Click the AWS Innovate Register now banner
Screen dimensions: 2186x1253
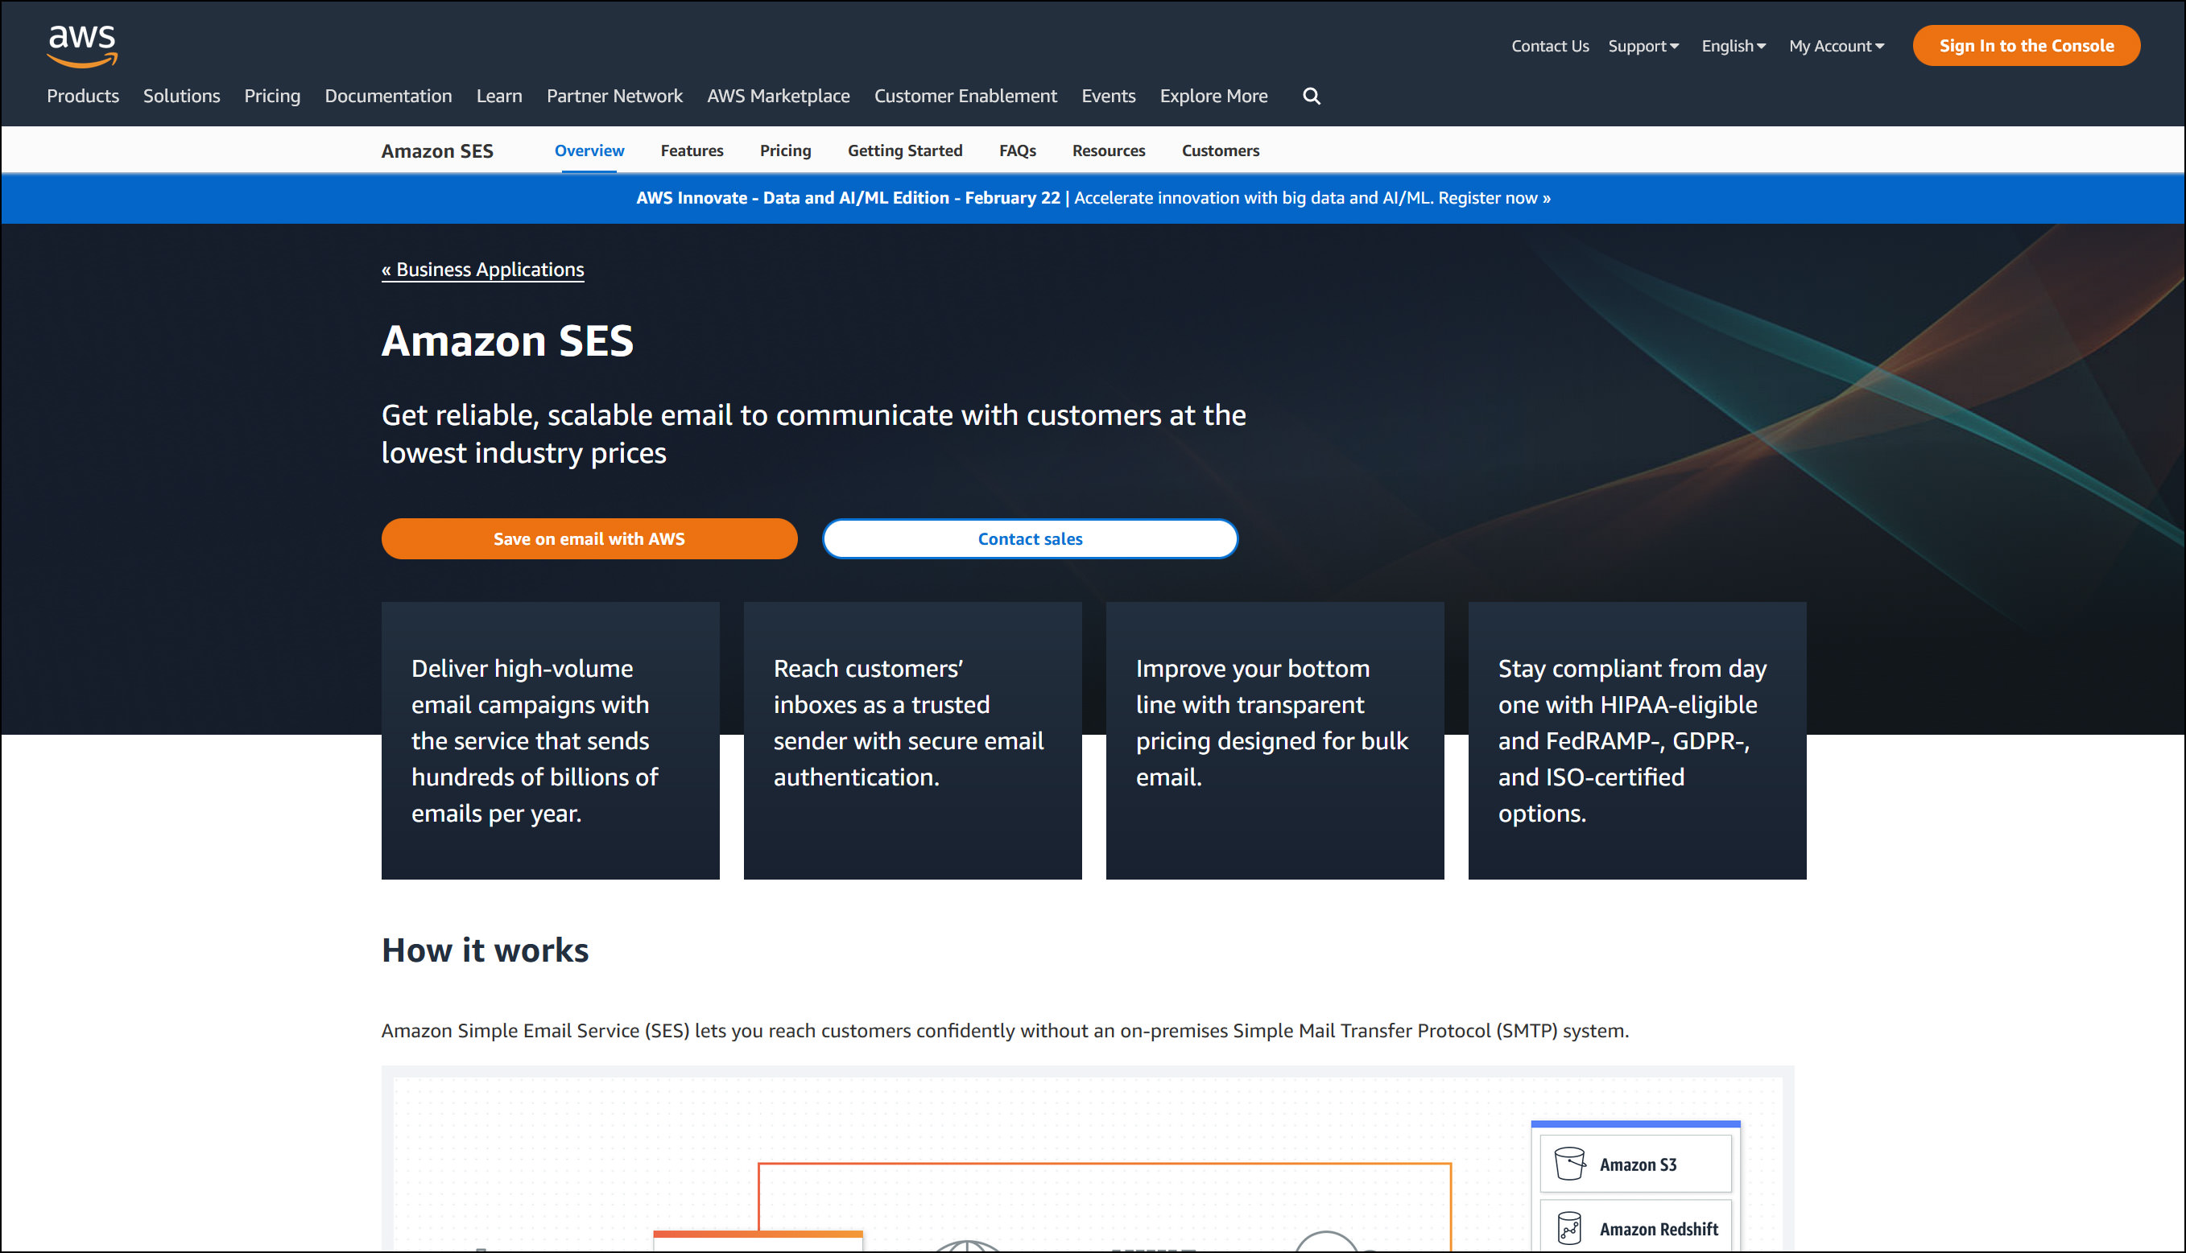1093,198
